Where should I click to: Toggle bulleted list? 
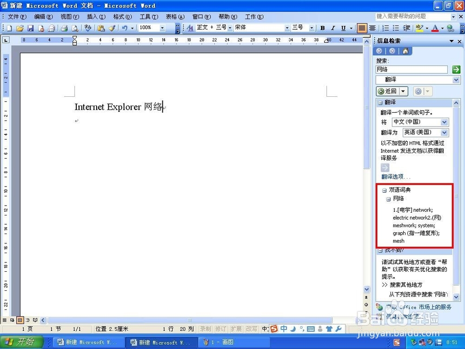[396, 28]
